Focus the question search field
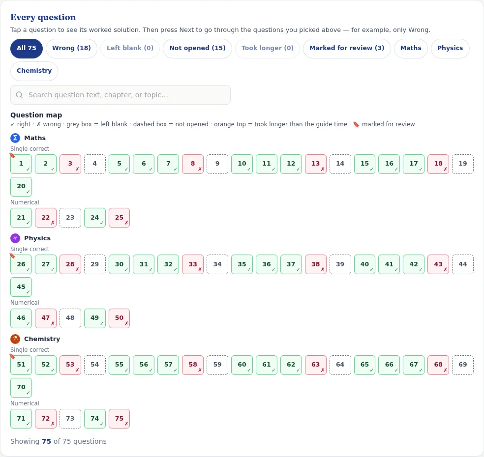Image resolution: width=484 pixels, height=457 pixels. tap(121, 95)
